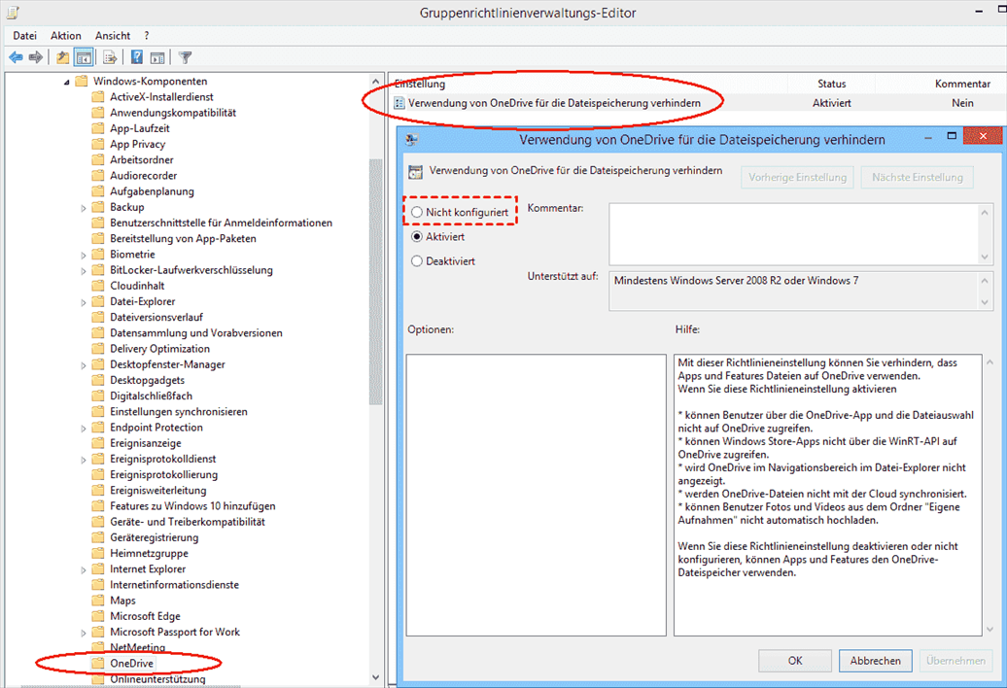Screen dimensions: 1007x688
Task: Toggle the show/hide action pane icon
Action: (x=157, y=57)
